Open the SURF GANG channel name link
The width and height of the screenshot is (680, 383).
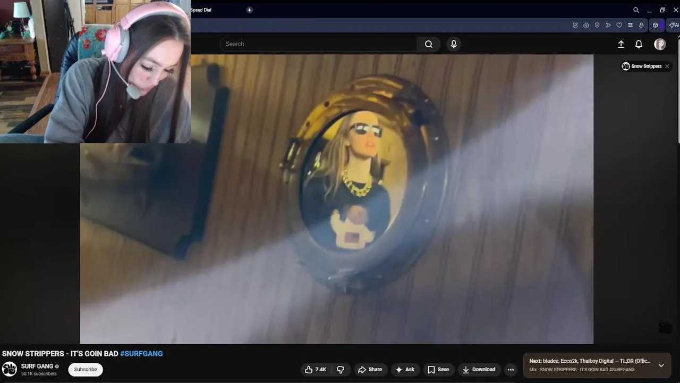click(x=37, y=367)
